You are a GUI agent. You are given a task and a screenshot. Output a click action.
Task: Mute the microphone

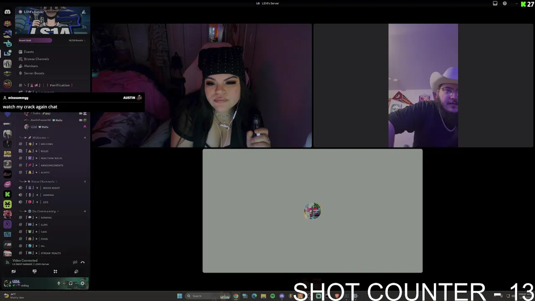59,283
